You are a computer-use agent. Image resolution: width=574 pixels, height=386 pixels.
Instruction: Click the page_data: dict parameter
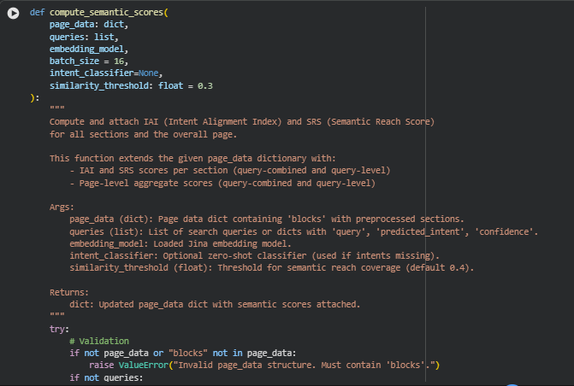click(x=88, y=26)
